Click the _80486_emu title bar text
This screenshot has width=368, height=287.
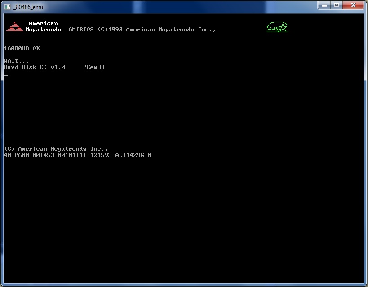point(28,7)
